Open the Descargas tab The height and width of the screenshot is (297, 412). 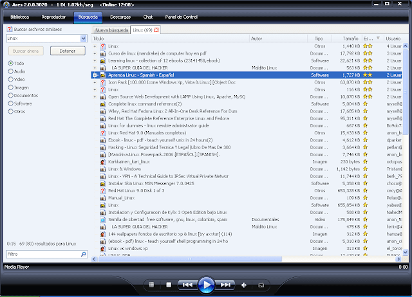coord(120,17)
